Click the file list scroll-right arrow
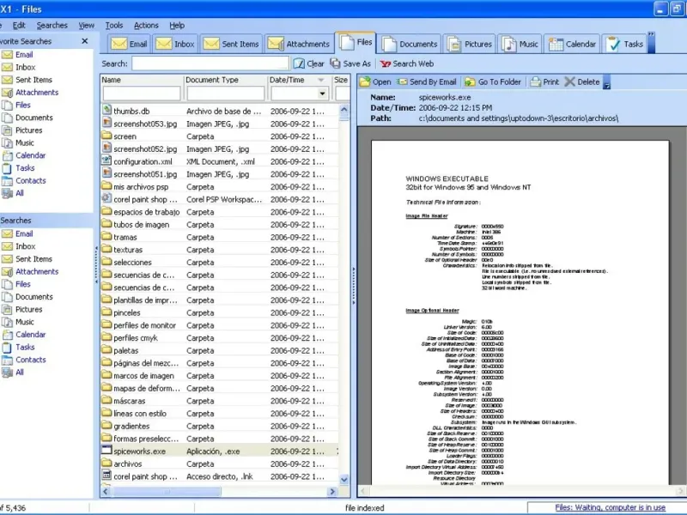 pos(331,492)
